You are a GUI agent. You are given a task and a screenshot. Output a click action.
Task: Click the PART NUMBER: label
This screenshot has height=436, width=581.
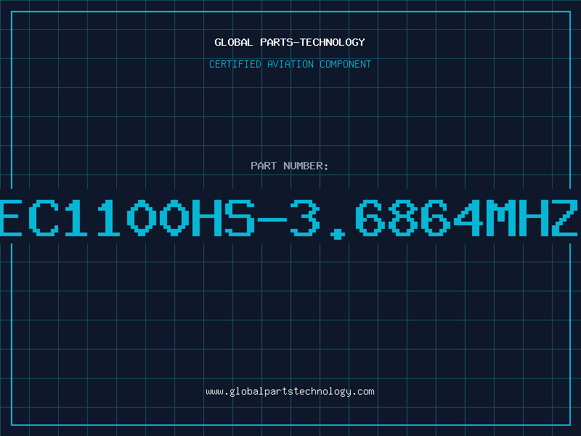tap(290, 166)
